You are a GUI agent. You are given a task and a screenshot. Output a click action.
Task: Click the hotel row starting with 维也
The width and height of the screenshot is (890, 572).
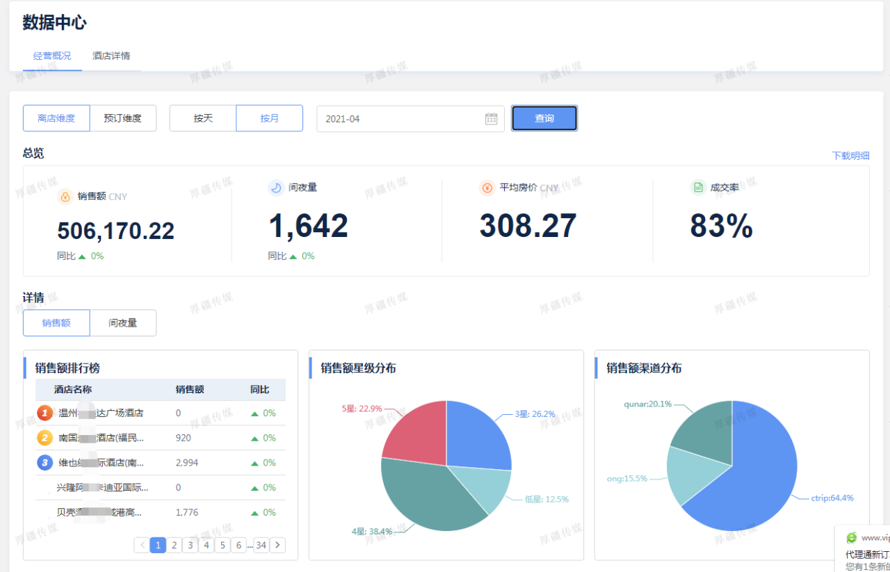[x=161, y=463]
